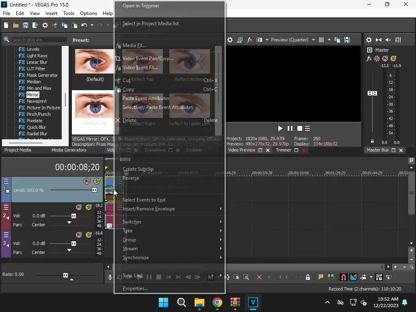Toggle Master Bus Mute button
Image resolution: width=416 pixels, height=312 pixels.
click(385, 58)
